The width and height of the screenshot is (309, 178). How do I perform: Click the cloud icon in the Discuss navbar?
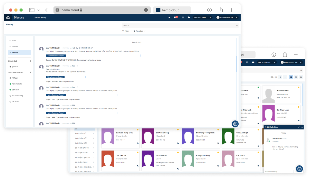point(189,17)
